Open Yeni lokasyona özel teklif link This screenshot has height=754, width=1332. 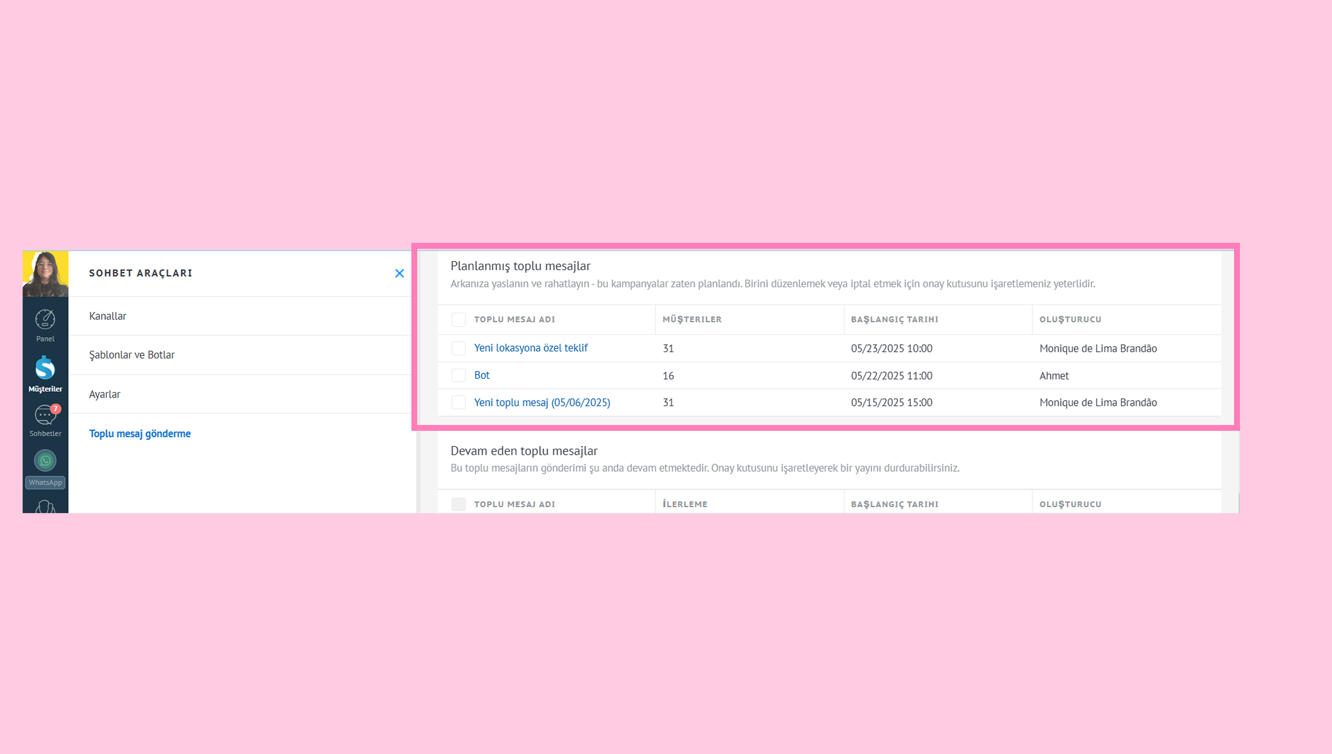coord(531,348)
